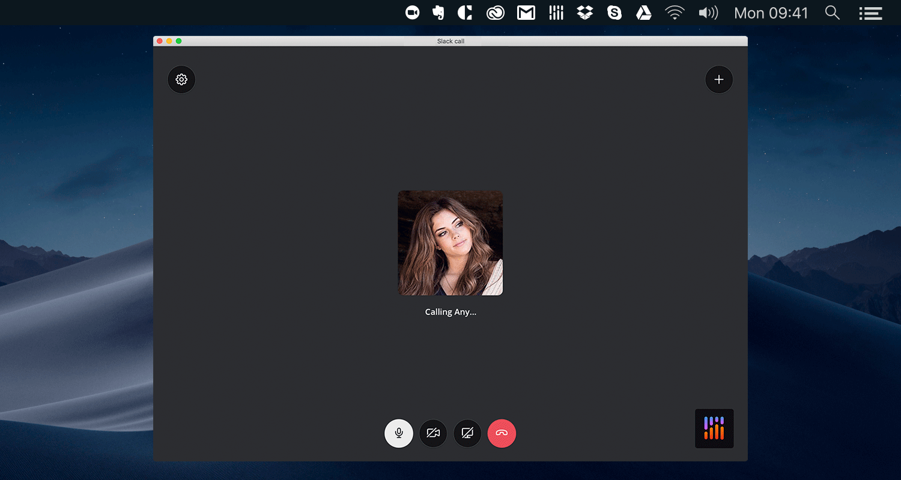Click the "Calling Any..." status text
The width and height of the screenshot is (901, 480).
pyautogui.click(x=450, y=312)
